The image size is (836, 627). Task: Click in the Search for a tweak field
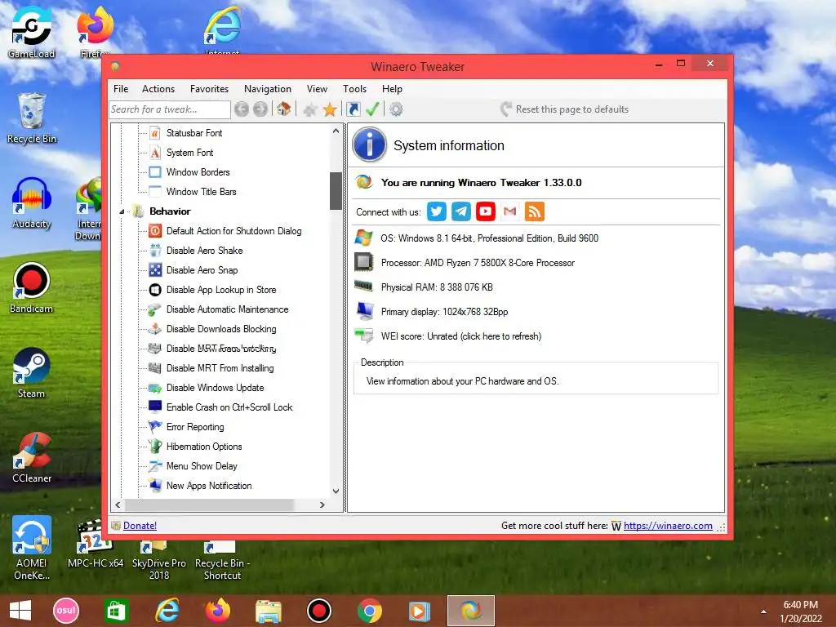[x=170, y=109]
